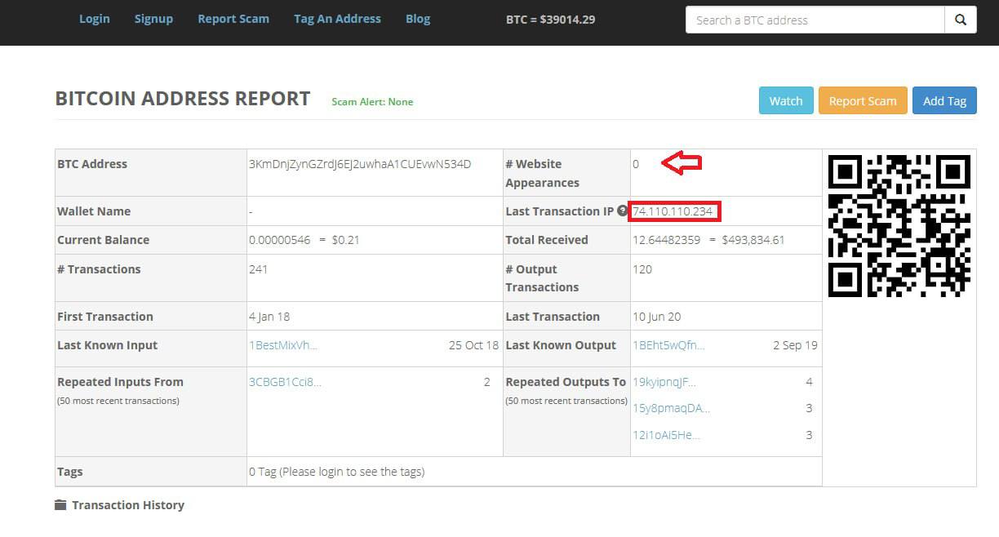The image size is (999, 537).
Task: Select the IP address 74.110.110.234
Action: tap(673, 211)
